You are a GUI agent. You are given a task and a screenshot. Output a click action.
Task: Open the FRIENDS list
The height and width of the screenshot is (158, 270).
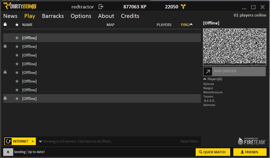click(249, 152)
